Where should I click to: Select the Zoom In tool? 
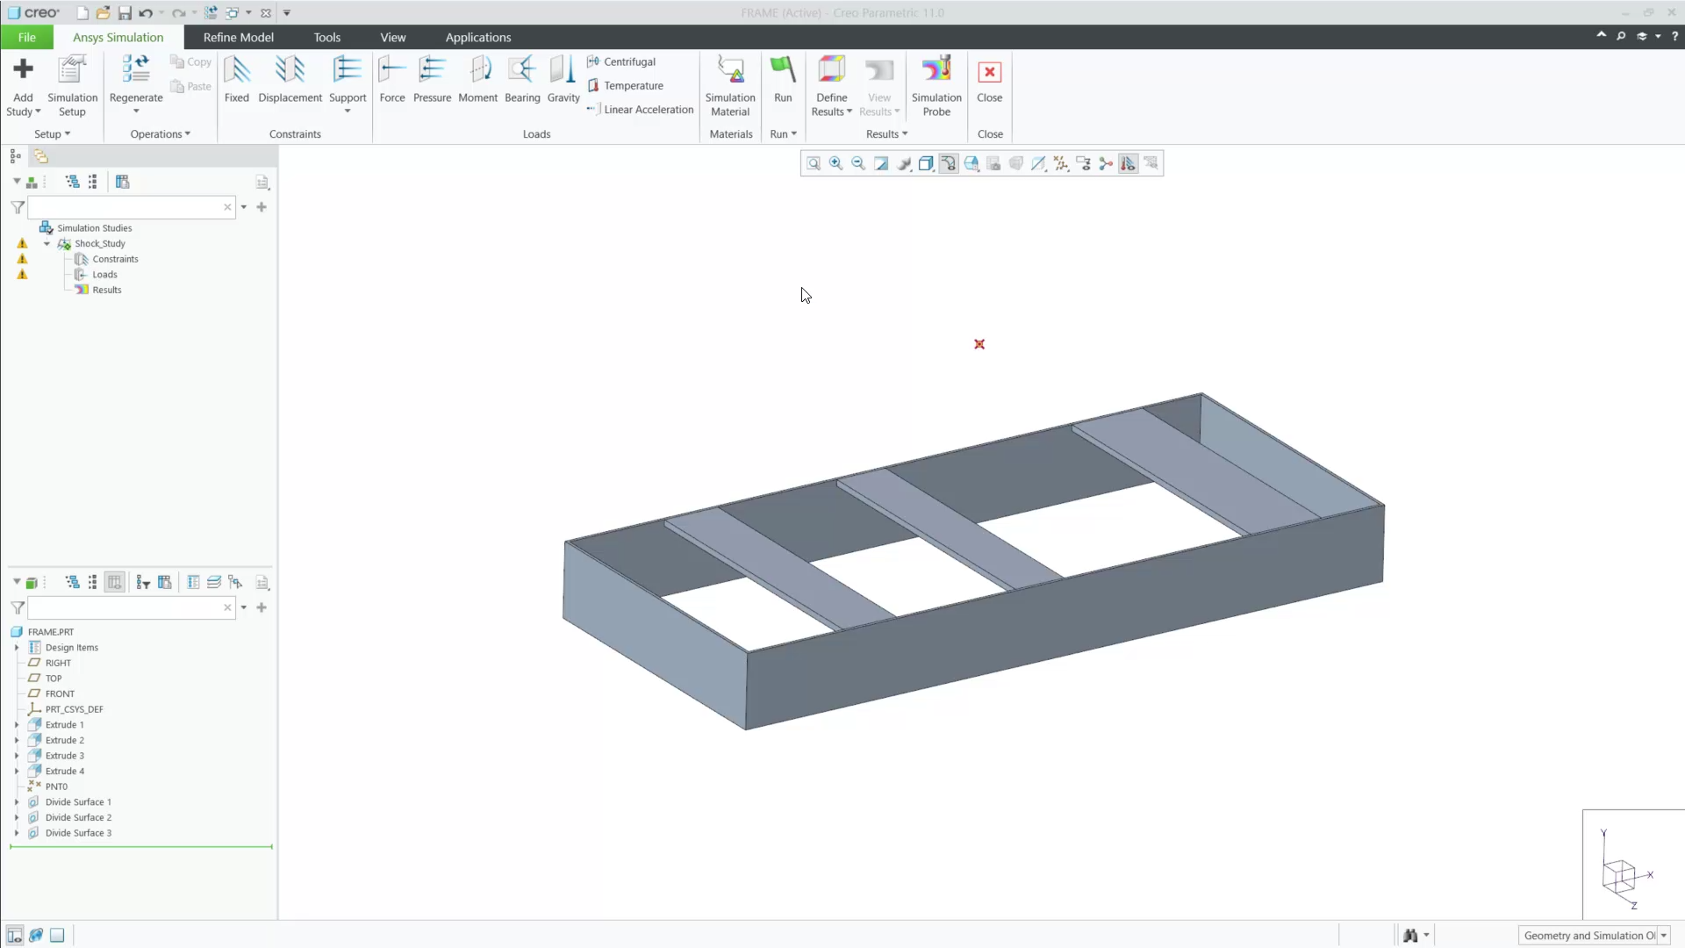point(835,163)
